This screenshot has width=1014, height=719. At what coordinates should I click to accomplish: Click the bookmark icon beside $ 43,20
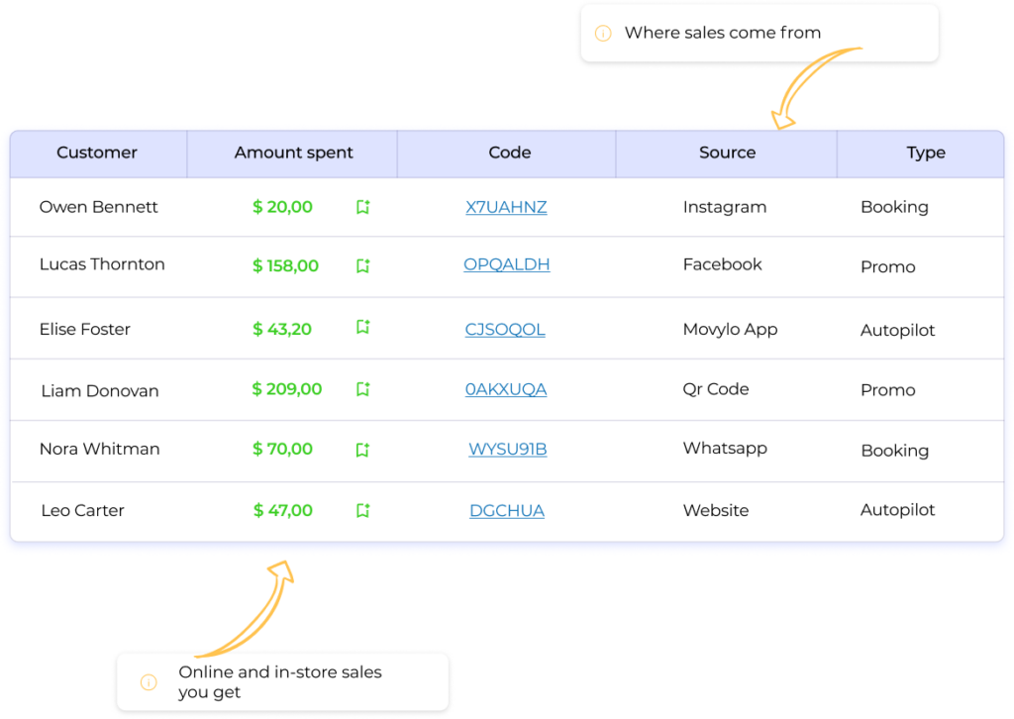click(362, 328)
